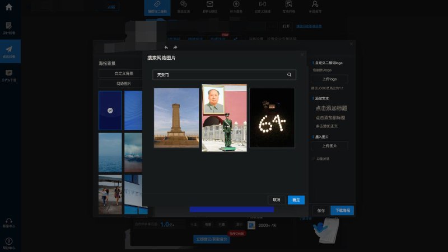The width and height of the screenshot is (448, 252).
Task: Click the WeChat send icon in top navigation
Action: (184, 4)
